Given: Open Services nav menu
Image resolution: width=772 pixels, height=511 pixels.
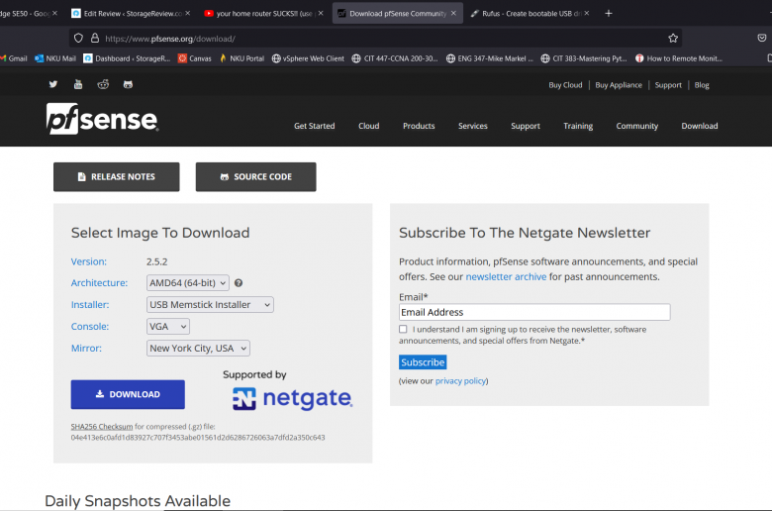Looking at the screenshot, I should point(473,126).
